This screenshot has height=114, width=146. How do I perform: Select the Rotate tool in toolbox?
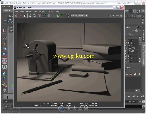(4, 55)
